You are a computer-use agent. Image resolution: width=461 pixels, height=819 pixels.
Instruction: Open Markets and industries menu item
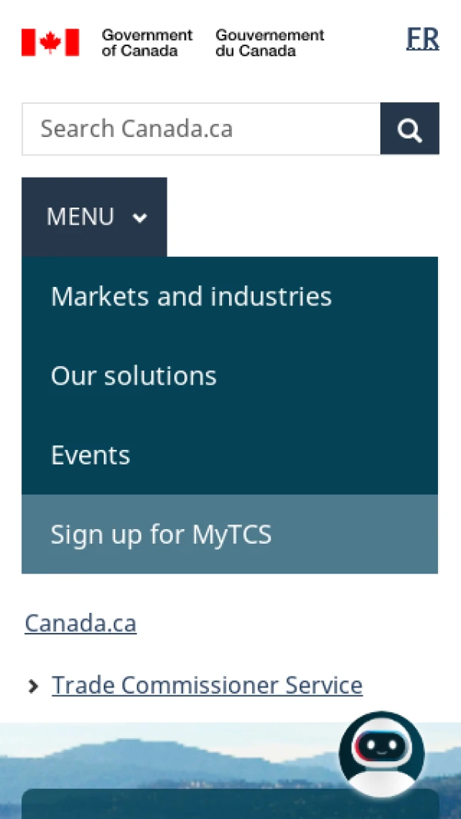click(191, 297)
